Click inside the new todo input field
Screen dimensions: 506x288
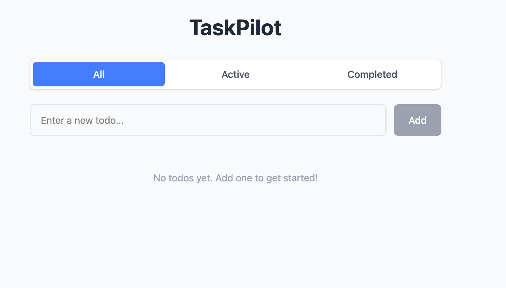click(208, 120)
